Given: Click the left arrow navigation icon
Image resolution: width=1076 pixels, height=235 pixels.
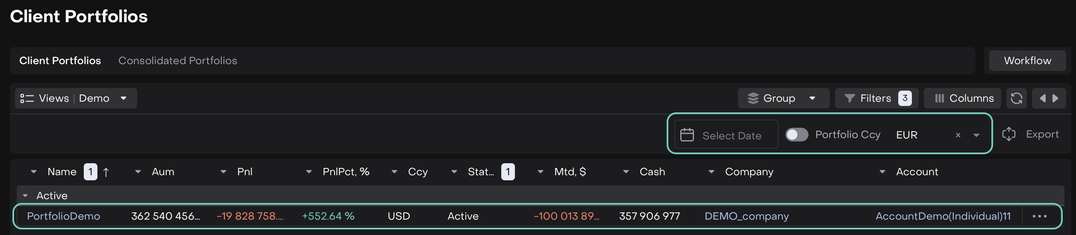Looking at the screenshot, I should pyautogui.click(x=1042, y=98).
